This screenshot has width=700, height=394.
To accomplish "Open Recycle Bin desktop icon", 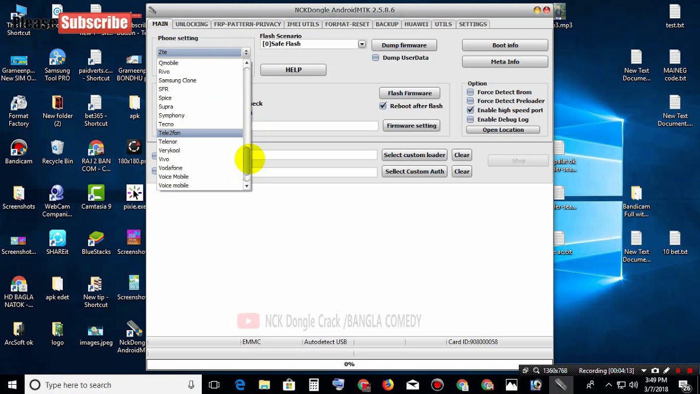I will (x=57, y=152).
